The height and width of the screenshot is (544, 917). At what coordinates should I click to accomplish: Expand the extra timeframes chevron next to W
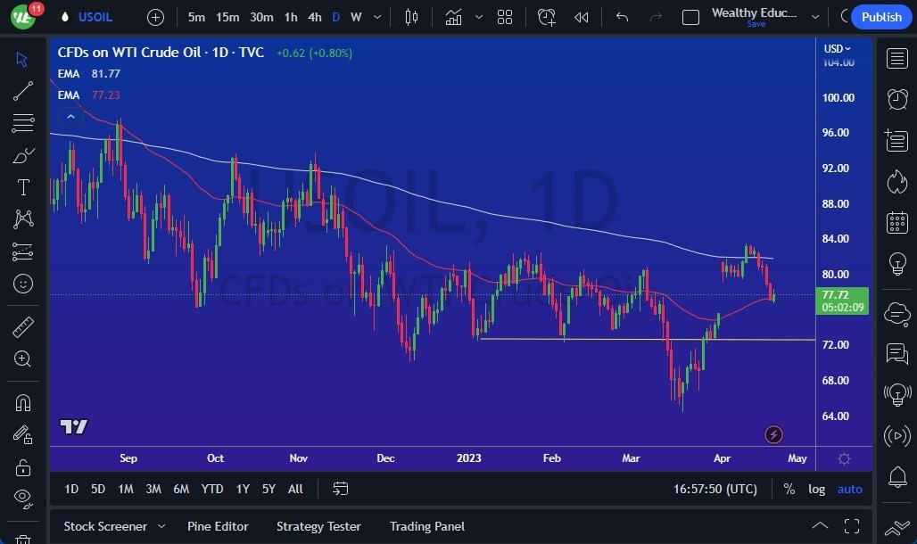(x=376, y=16)
